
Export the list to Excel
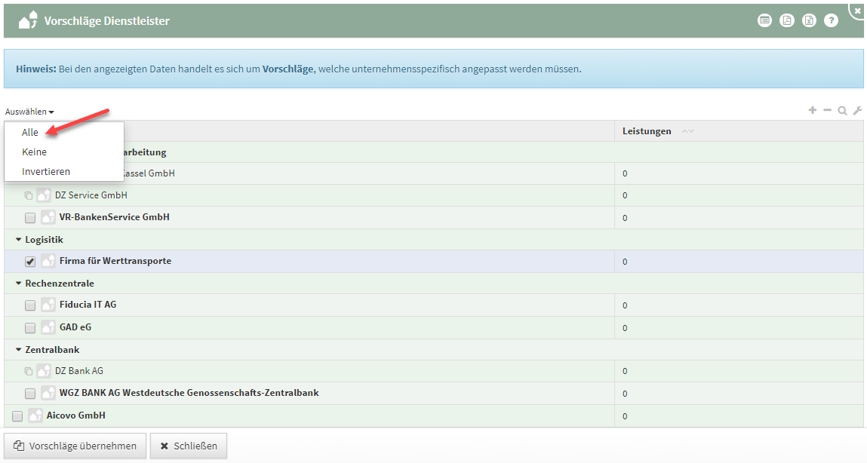(809, 21)
